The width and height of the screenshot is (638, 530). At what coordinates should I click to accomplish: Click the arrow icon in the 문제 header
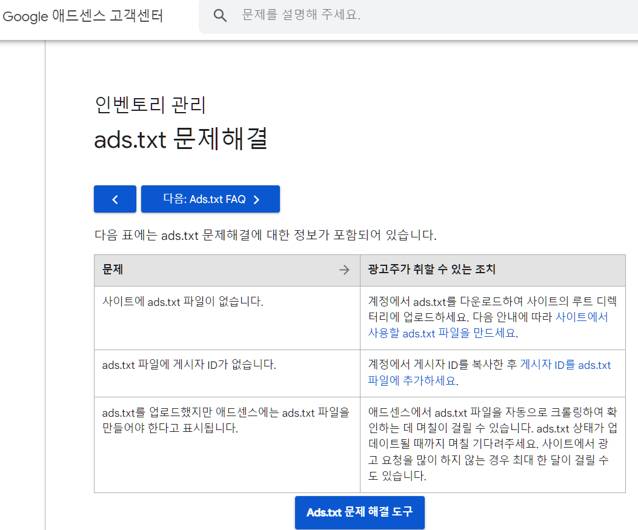pyautogui.click(x=344, y=270)
